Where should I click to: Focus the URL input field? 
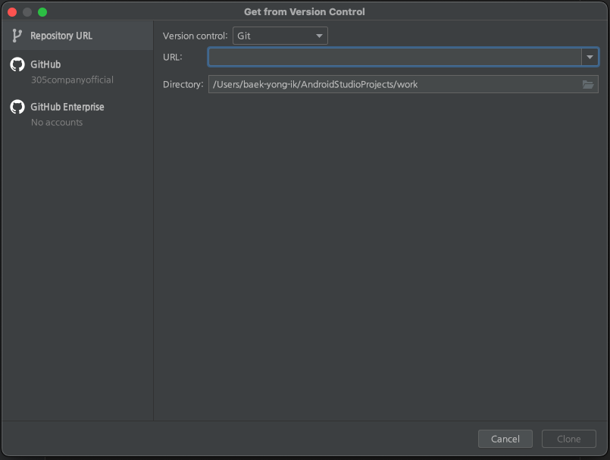click(395, 57)
